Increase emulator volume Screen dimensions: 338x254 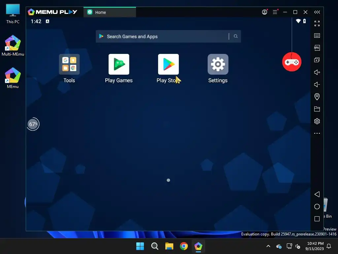pos(317,72)
